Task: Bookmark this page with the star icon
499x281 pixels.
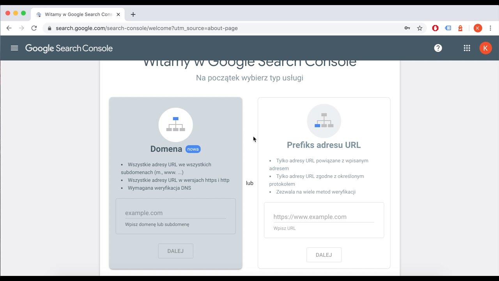Action: pyautogui.click(x=419, y=28)
